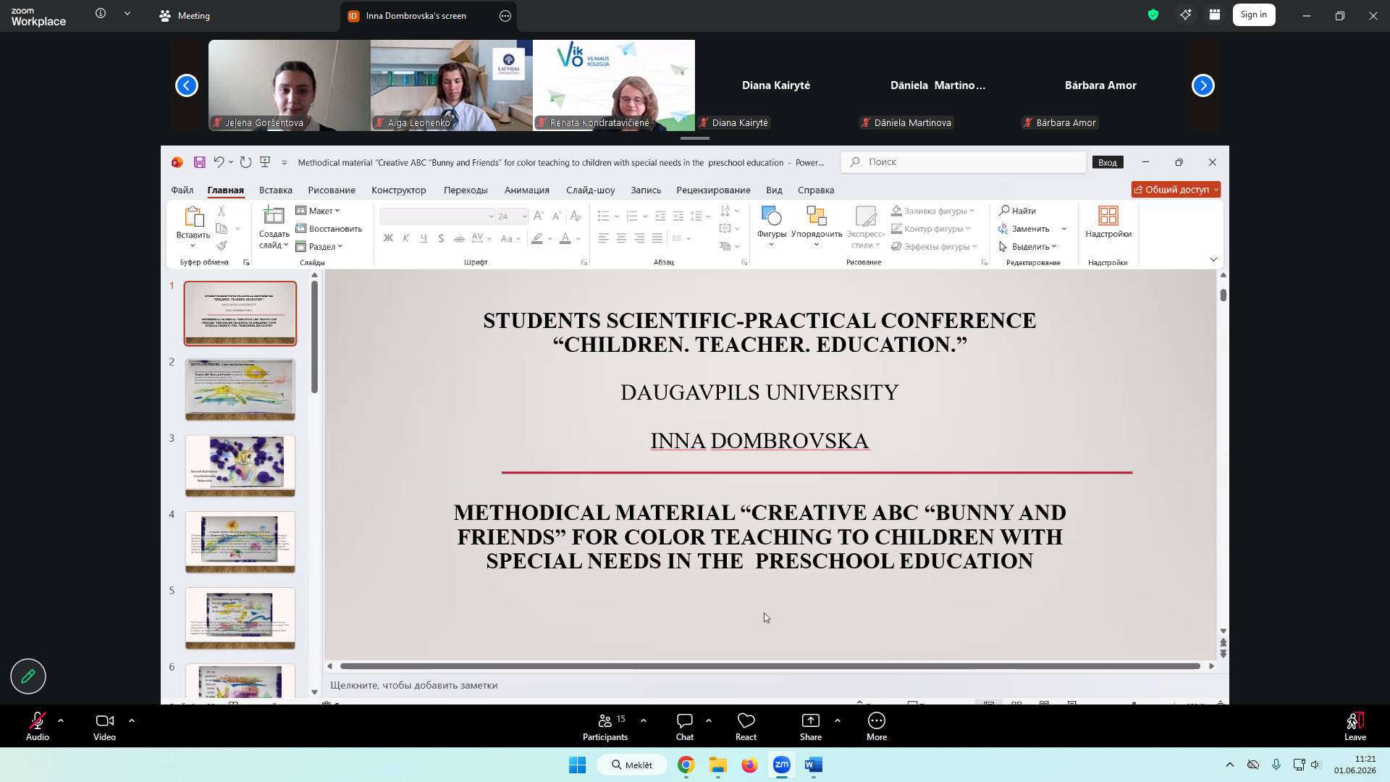The image size is (1390, 782).
Task: Click Leave meeting button
Action: [1355, 726]
